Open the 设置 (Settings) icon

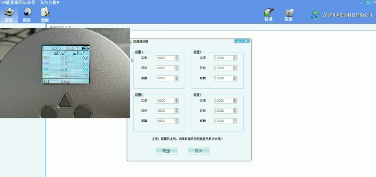[x=289, y=15]
